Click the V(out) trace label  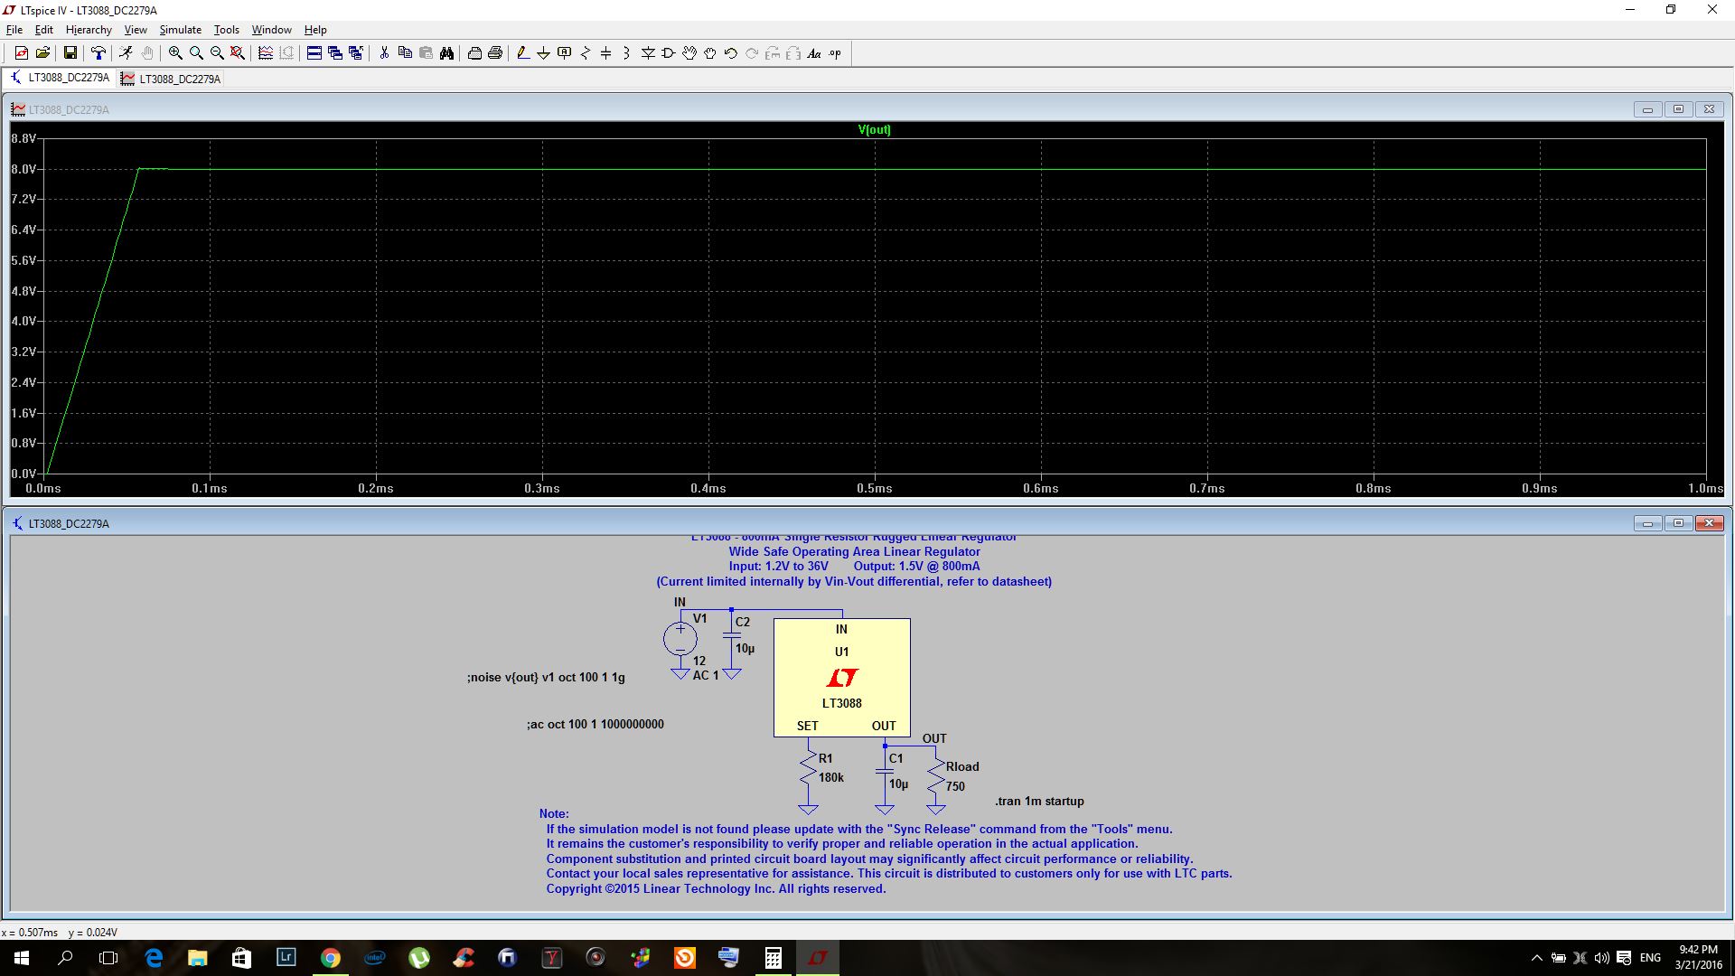pos(874,129)
